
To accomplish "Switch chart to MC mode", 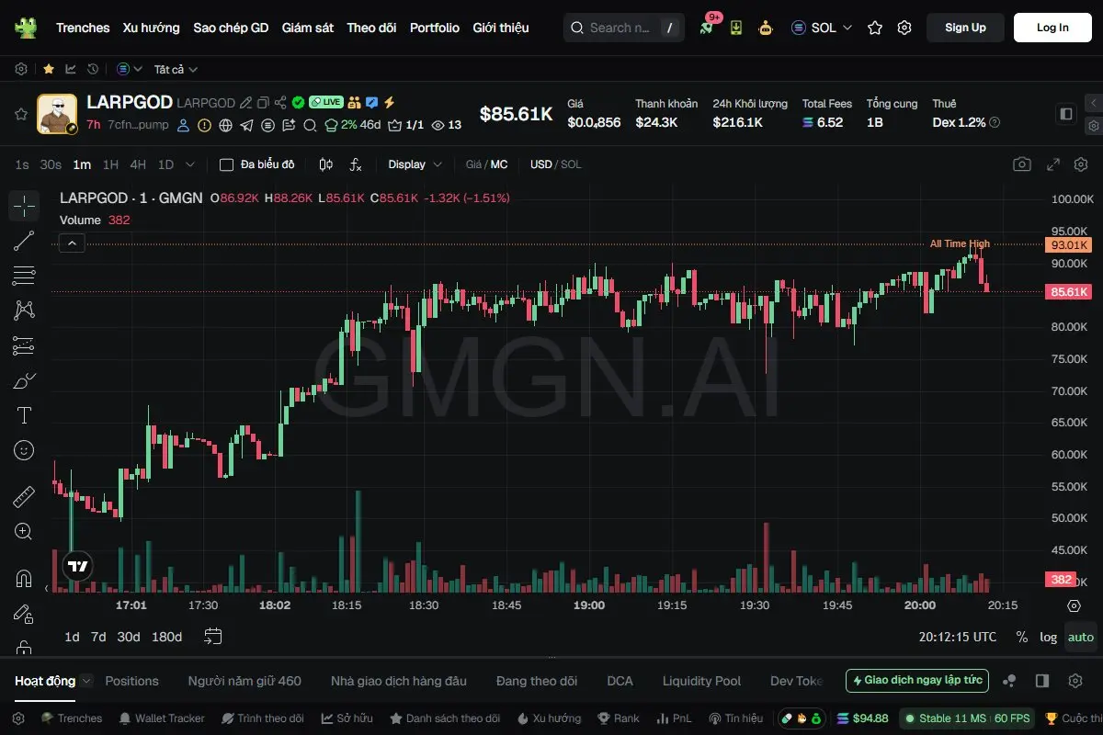I will click(499, 164).
